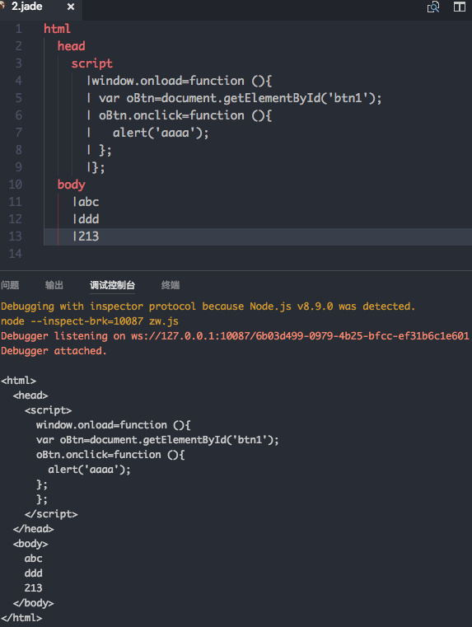472x627 pixels.
Task: Close the 2.jade editor tab
Action: coord(71,7)
